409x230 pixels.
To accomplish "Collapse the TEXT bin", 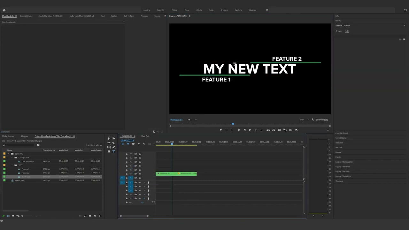I will [x=12, y=165].
